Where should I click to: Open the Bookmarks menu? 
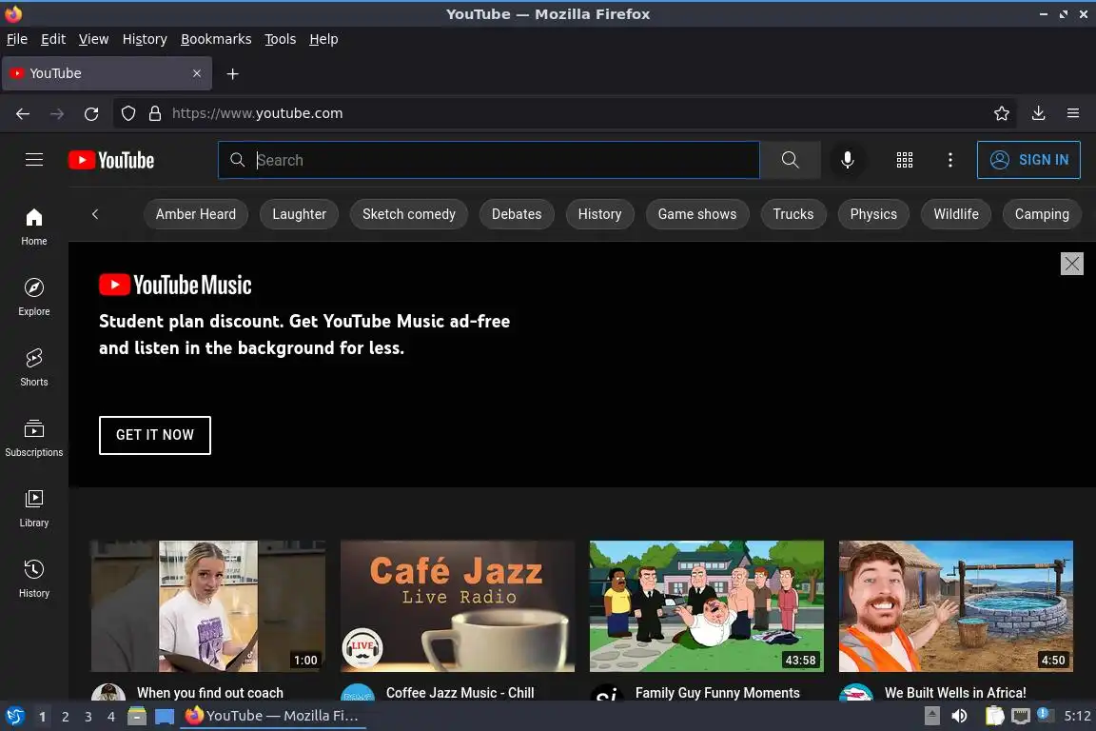pyautogui.click(x=216, y=39)
